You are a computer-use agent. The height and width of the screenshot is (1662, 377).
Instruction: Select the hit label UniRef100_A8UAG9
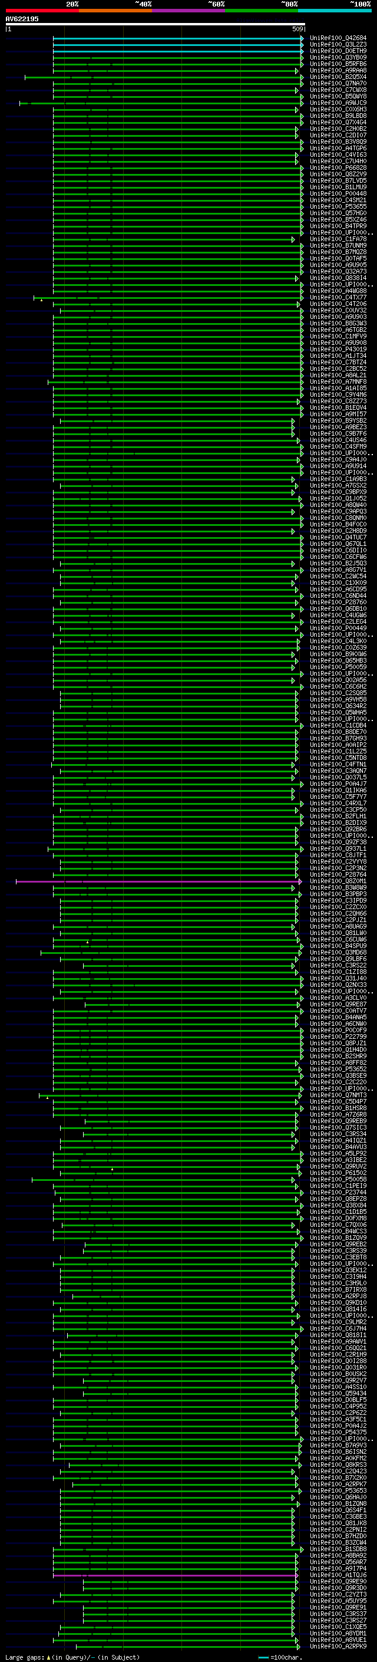pyautogui.click(x=338, y=926)
